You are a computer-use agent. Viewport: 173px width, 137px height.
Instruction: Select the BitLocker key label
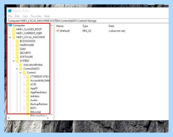(36, 112)
